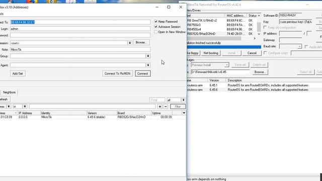Screen dimensions: 322x181
Task: Click the Connect To address field
Action: tap(80, 22)
